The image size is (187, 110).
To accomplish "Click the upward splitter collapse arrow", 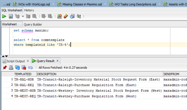I will pyautogui.click(x=3, y=56).
